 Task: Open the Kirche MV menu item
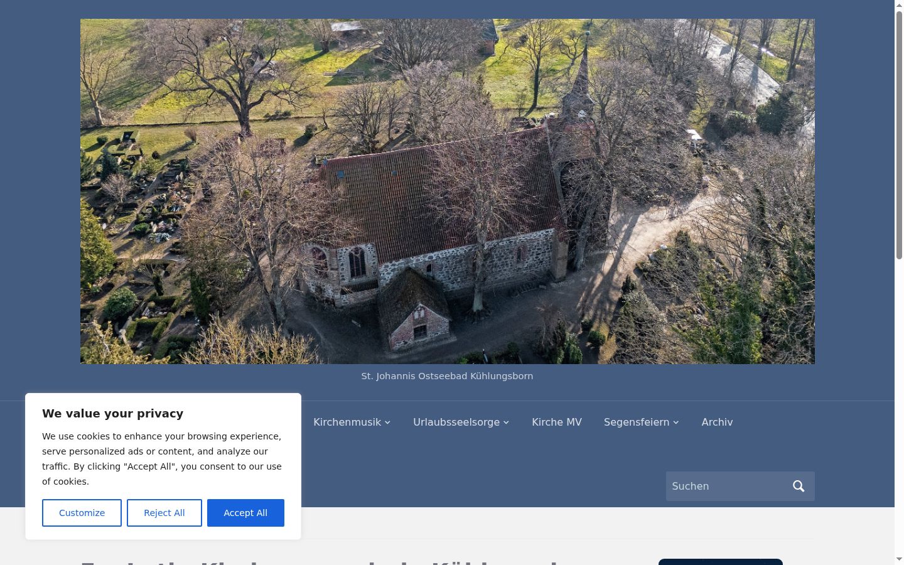point(557,422)
